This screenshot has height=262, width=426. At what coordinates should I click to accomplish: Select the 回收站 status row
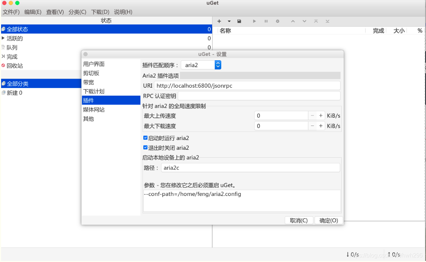41,66
